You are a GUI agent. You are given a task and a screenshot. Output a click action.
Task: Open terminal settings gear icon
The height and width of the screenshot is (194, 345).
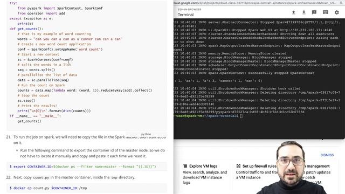[x=336, y=12]
